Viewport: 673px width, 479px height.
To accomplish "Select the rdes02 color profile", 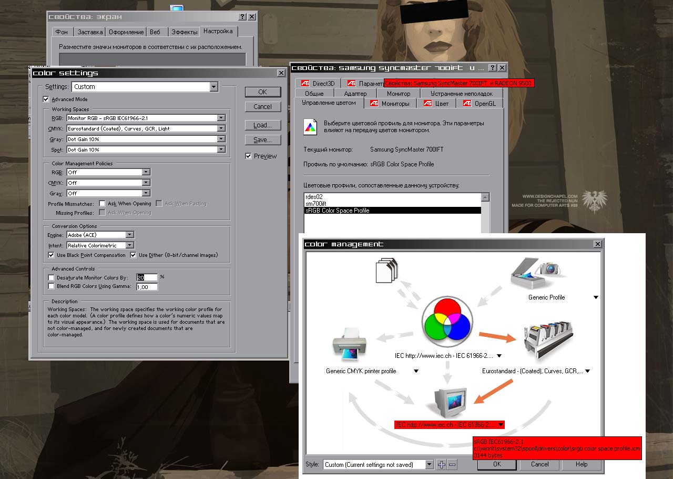I will (392, 197).
